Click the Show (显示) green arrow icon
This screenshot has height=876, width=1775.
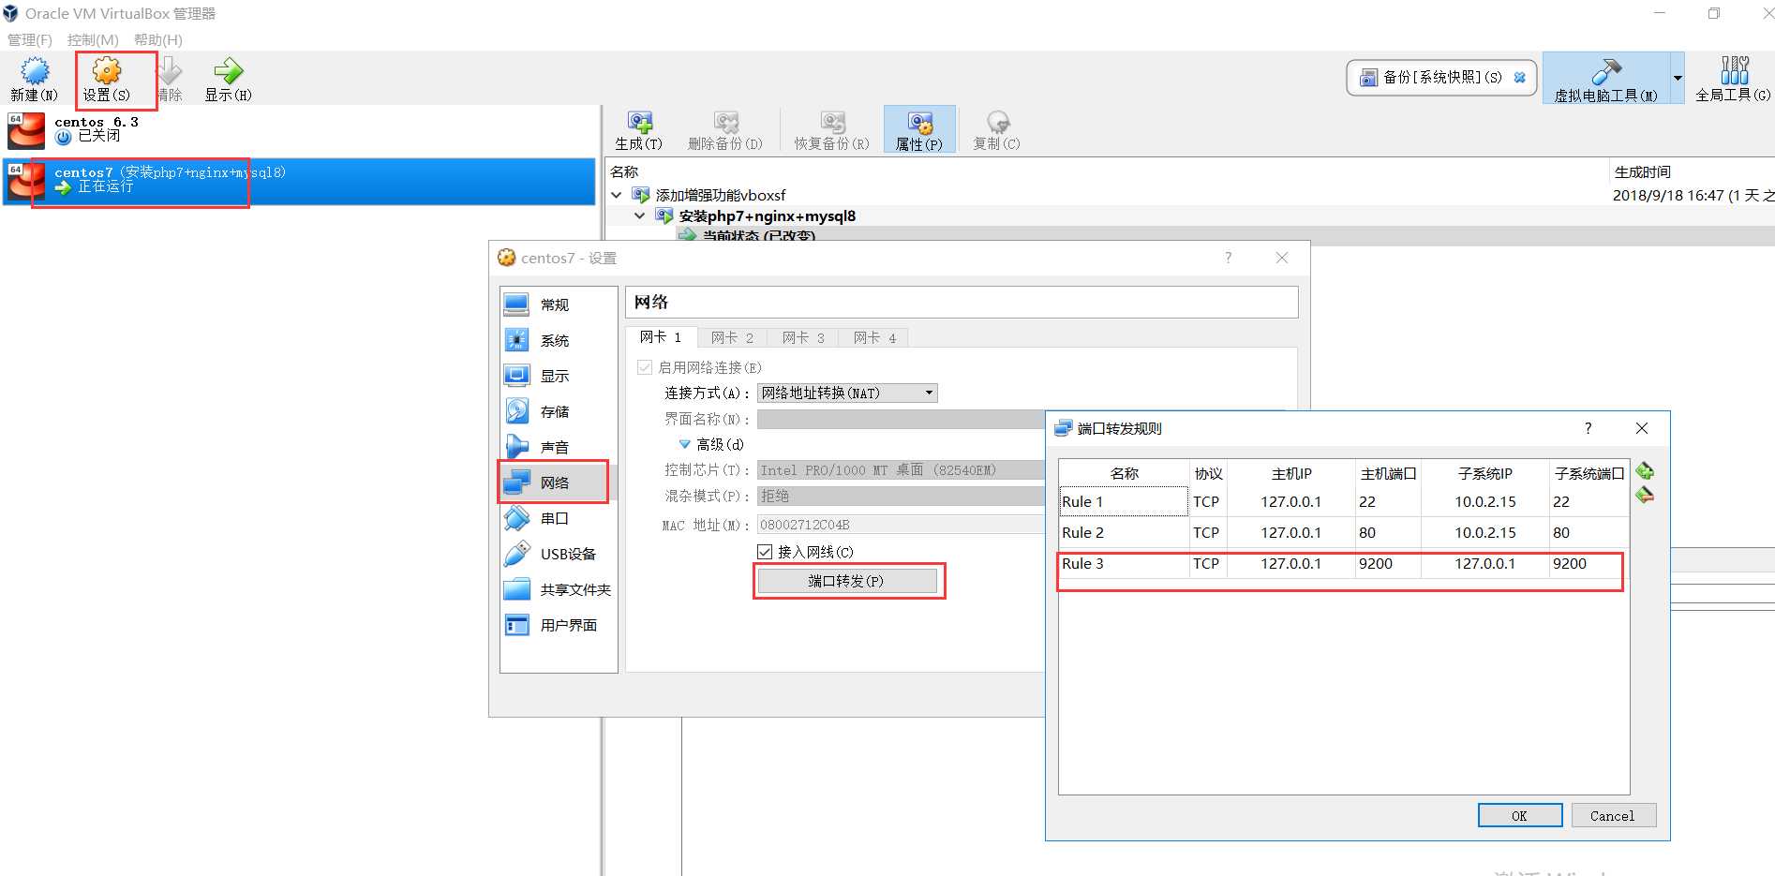(x=228, y=78)
